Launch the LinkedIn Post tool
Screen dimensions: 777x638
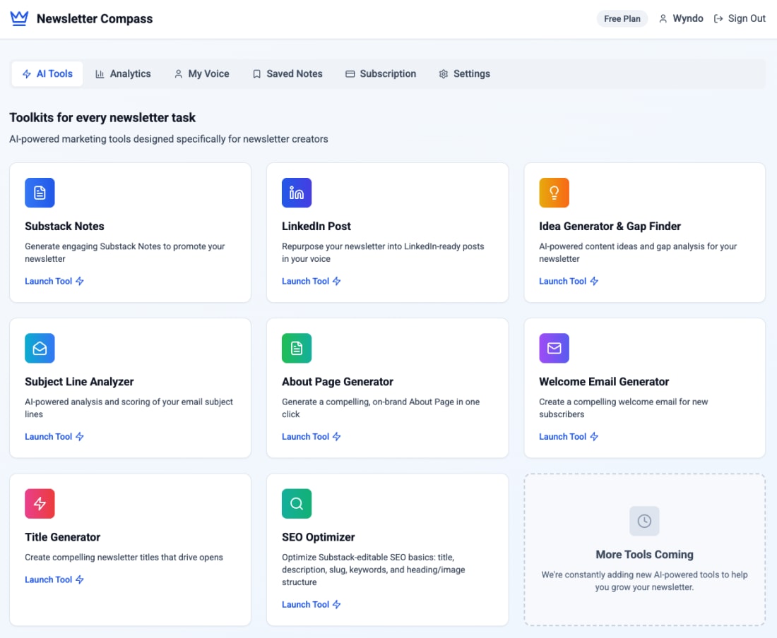[x=312, y=281]
